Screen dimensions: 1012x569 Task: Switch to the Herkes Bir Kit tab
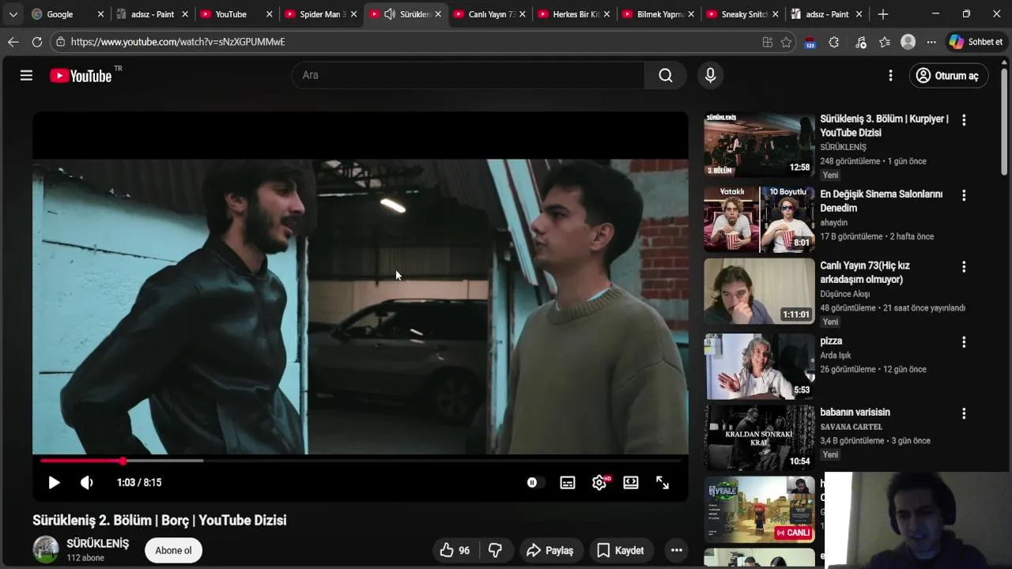[x=574, y=14]
